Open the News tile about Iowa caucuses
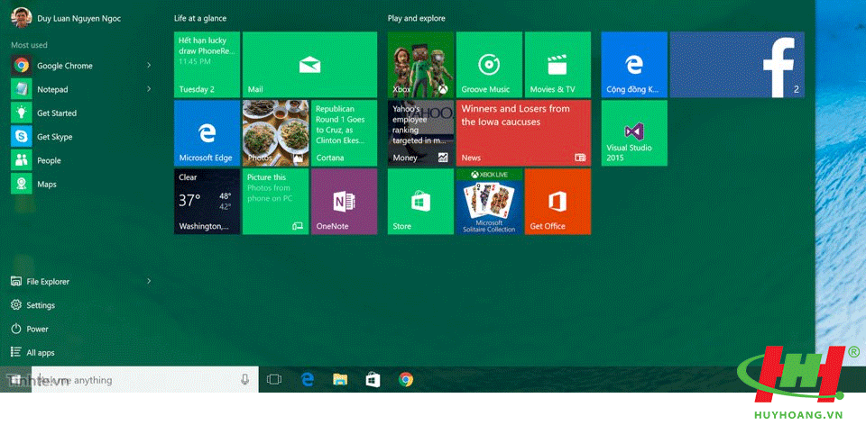Viewport: 866px width, 425px height. [x=523, y=133]
